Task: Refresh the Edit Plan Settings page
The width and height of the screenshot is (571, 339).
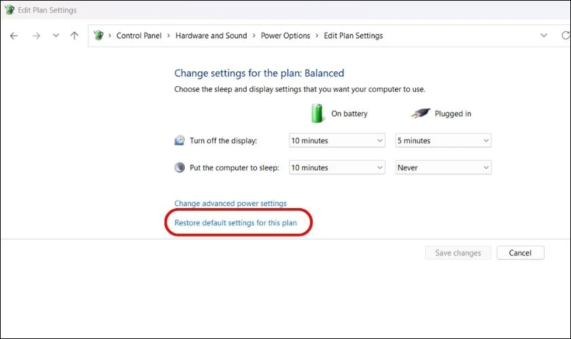Action: coord(566,36)
